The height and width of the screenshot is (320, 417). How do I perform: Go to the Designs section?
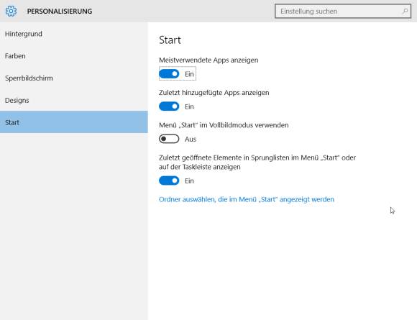[x=17, y=100]
